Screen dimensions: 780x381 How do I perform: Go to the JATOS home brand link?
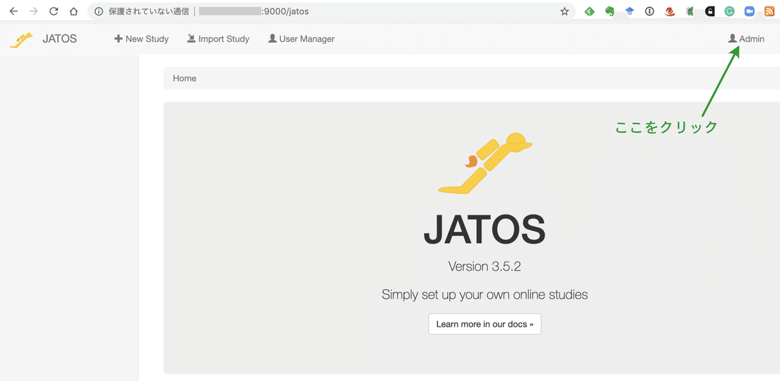click(59, 39)
